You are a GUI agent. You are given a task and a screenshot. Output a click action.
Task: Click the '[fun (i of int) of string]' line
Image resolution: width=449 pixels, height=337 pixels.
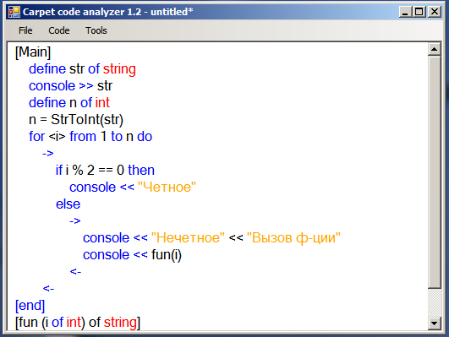point(78,323)
